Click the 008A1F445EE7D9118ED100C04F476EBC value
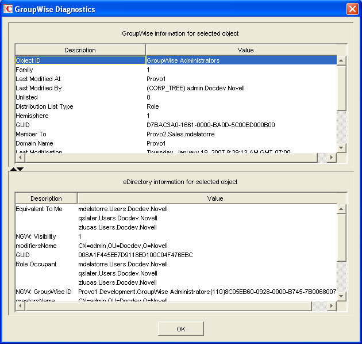362x344 pixels. pos(136,255)
